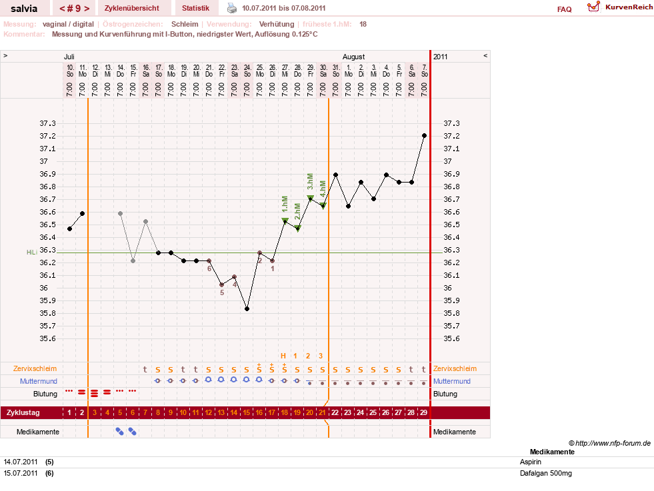Click the 36.9 temperature point on 31 July

pyautogui.click(x=336, y=175)
